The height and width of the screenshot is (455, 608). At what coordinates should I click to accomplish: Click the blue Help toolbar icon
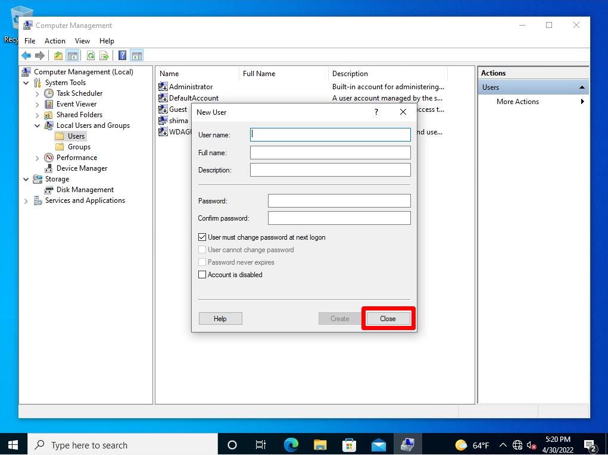click(x=122, y=56)
